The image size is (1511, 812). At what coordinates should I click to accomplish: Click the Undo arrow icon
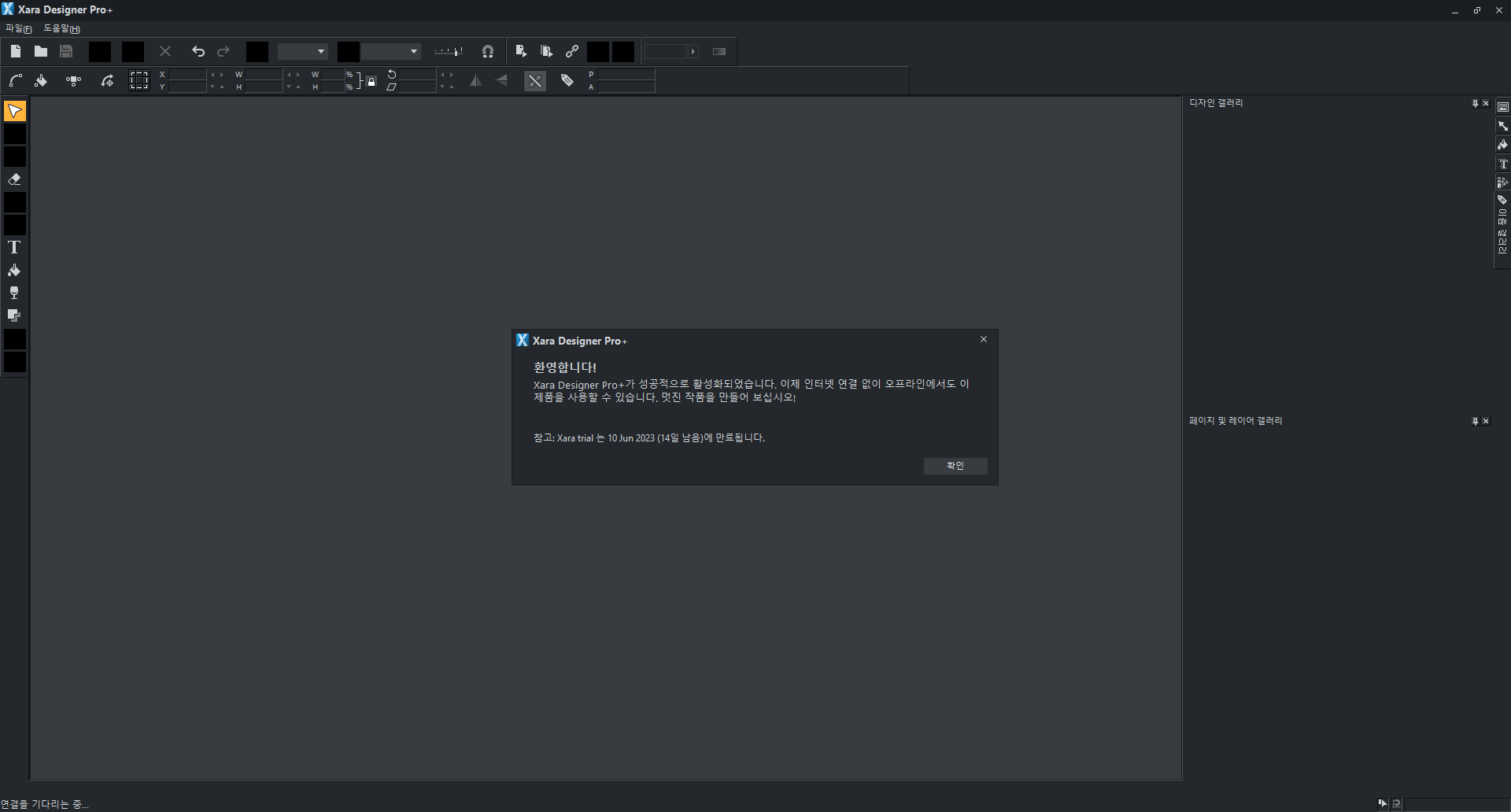click(198, 51)
